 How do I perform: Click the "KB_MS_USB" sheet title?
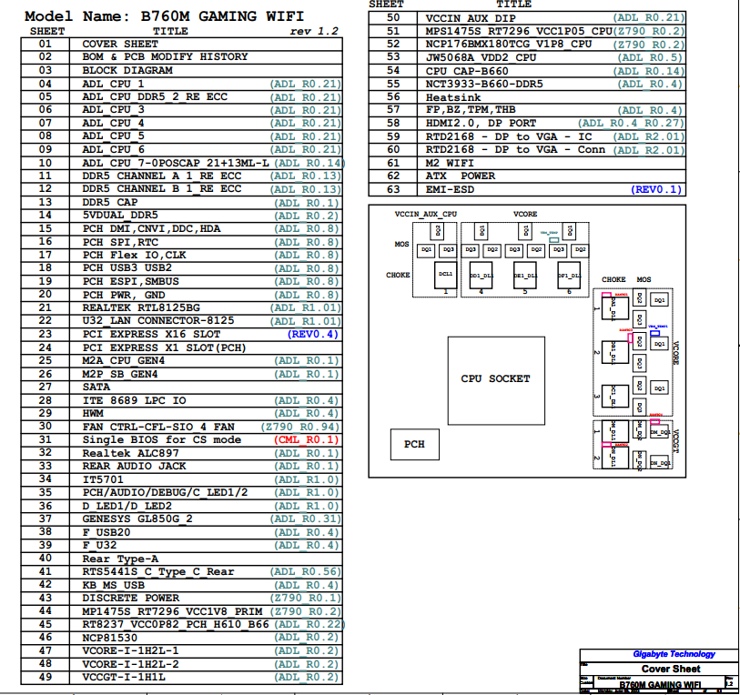point(113,585)
